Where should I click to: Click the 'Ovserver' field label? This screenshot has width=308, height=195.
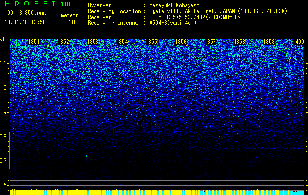pos(99,5)
